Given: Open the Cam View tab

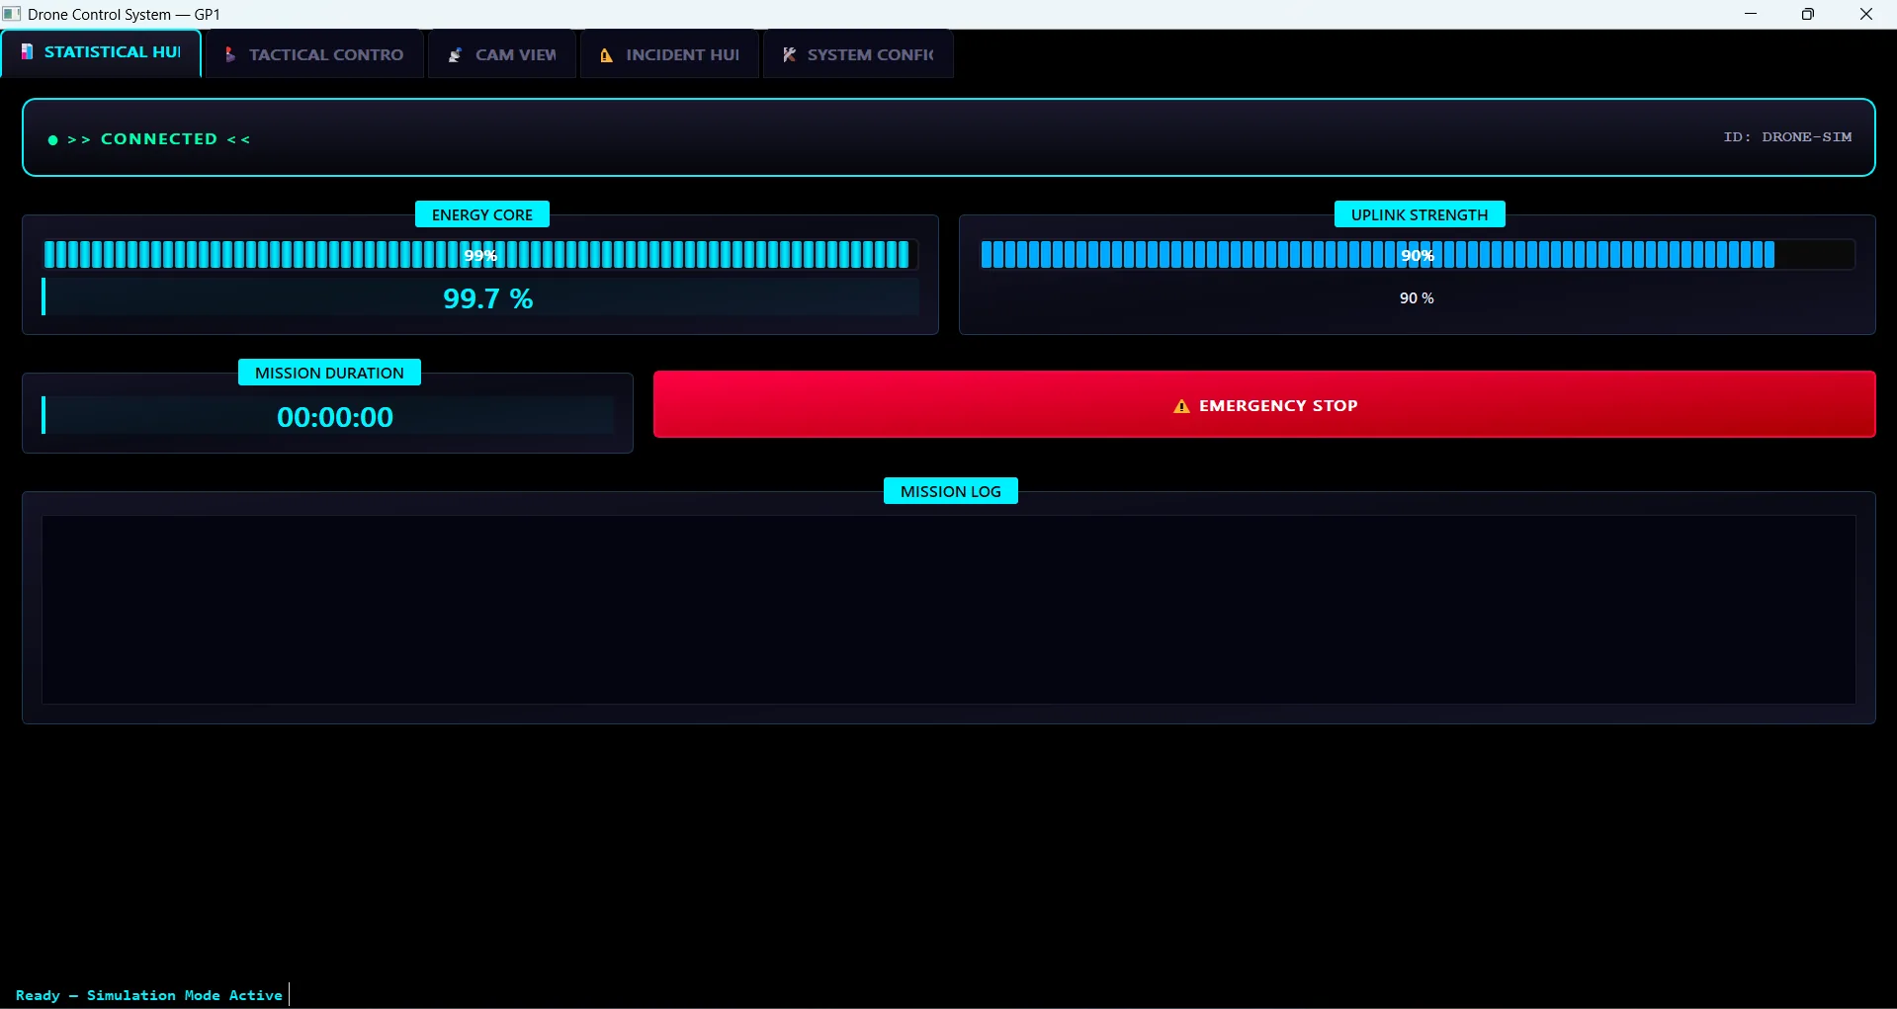Looking at the screenshot, I should tap(502, 54).
